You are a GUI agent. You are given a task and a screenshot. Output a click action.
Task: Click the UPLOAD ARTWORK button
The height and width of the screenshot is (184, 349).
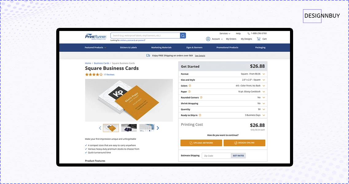pos(201,143)
